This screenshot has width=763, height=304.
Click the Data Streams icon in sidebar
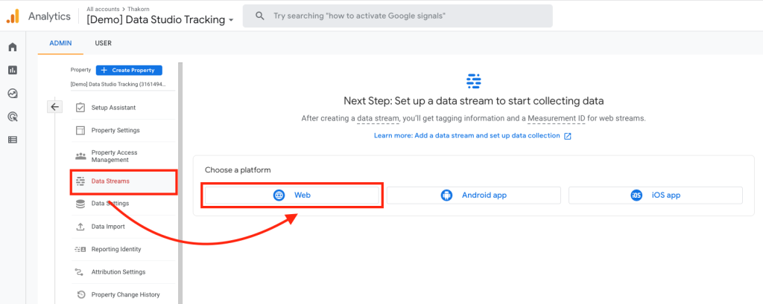tap(80, 181)
